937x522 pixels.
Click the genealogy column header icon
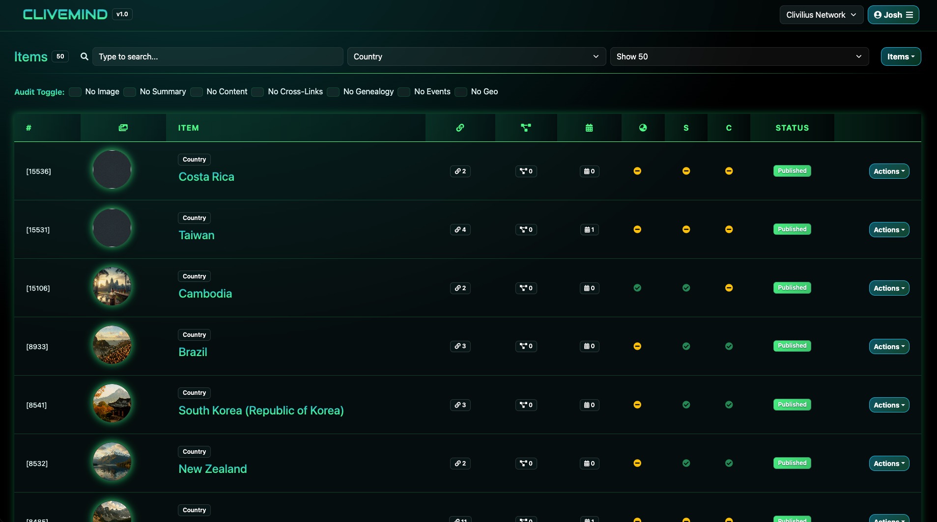[526, 128]
